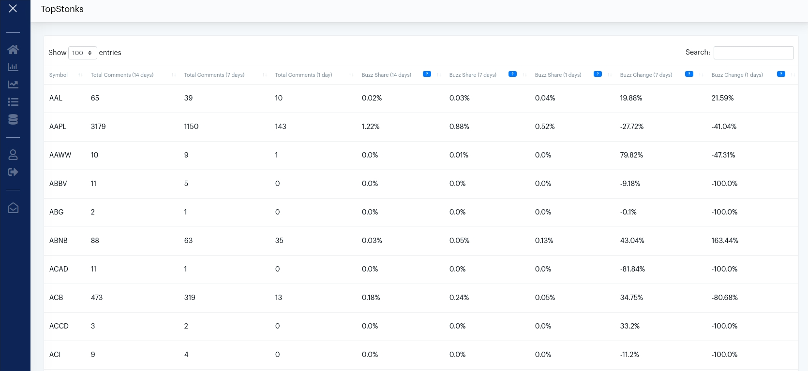Click ABNB buzz change value 163.44%
The width and height of the screenshot is (808, 371).
tap(725, 241)
